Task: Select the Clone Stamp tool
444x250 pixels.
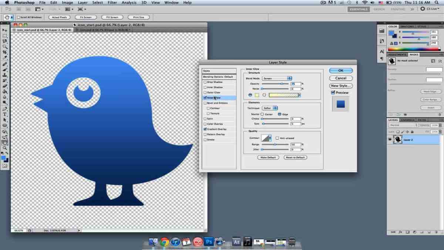Action: [x=5, y=75]
